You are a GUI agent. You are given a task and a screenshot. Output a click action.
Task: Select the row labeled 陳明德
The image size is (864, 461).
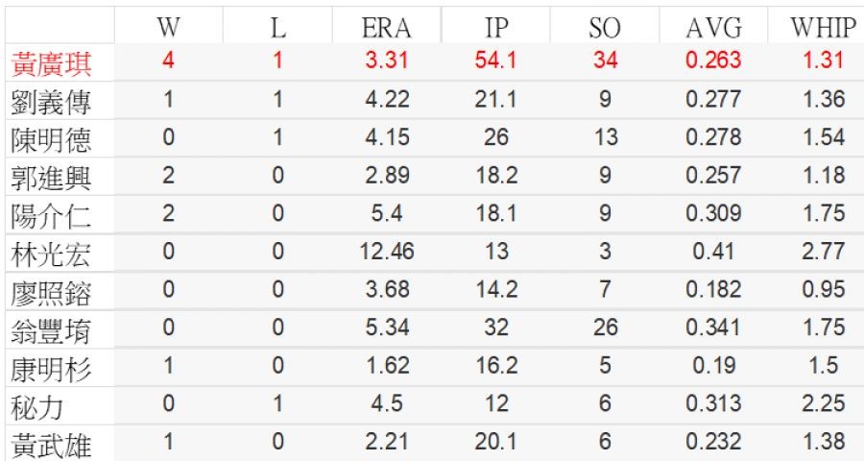(x=52, y=140)
